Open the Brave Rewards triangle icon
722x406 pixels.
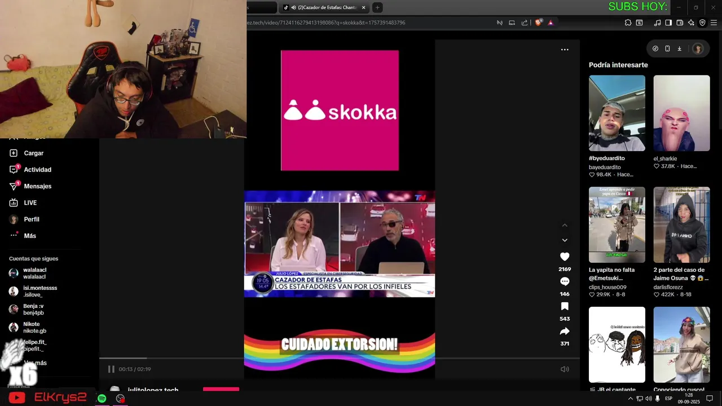(551, 23)
